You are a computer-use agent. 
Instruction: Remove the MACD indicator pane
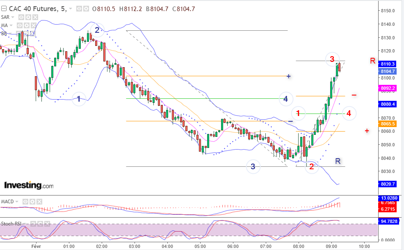[x=39, y=202]
